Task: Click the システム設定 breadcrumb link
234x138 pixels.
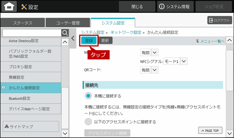Action: (93, 32)
